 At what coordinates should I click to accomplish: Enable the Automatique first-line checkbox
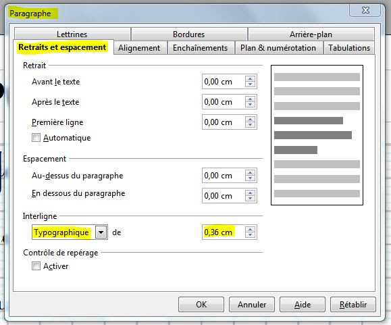[36, 138]
